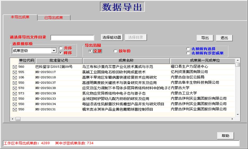This screenshot has height=149, width=248.
Task: Click organization 内蒙古阜丰生物科技有限公司
Action: [x=195, y=82]
